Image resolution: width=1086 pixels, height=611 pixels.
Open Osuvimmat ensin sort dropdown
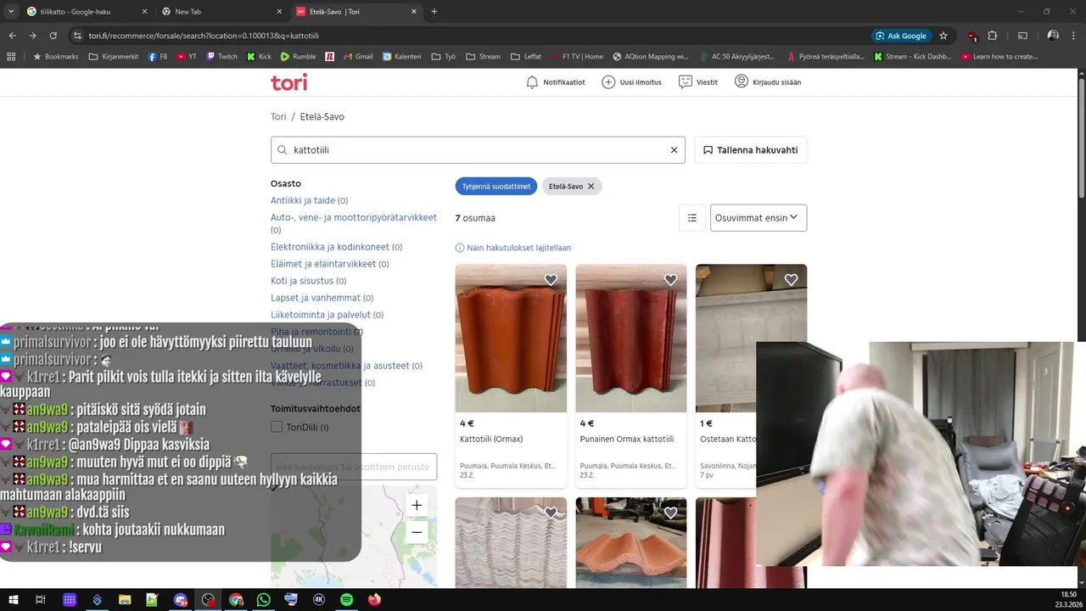[759, 217]
